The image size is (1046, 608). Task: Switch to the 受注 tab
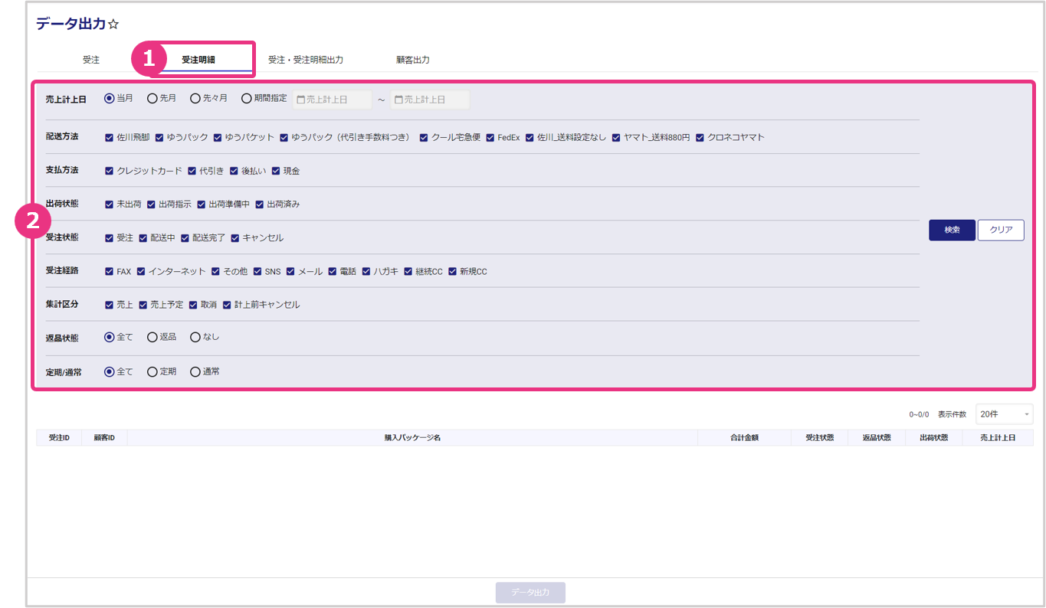pyautogui.click(x=91, y=60)
